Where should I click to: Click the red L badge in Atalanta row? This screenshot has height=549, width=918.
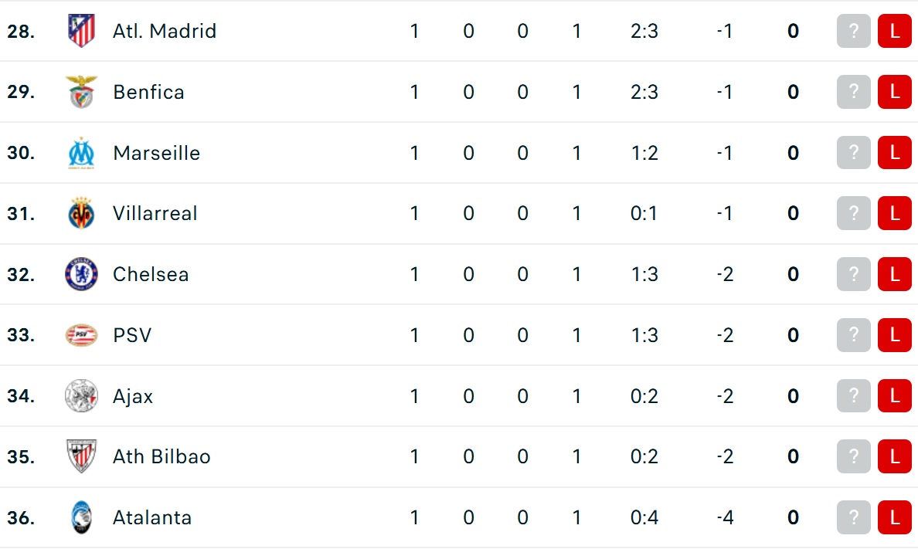tap(895, 517)
